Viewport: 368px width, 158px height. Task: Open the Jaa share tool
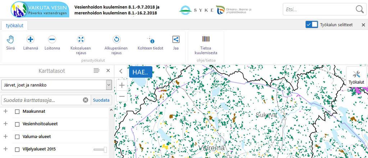pos(176,43)
